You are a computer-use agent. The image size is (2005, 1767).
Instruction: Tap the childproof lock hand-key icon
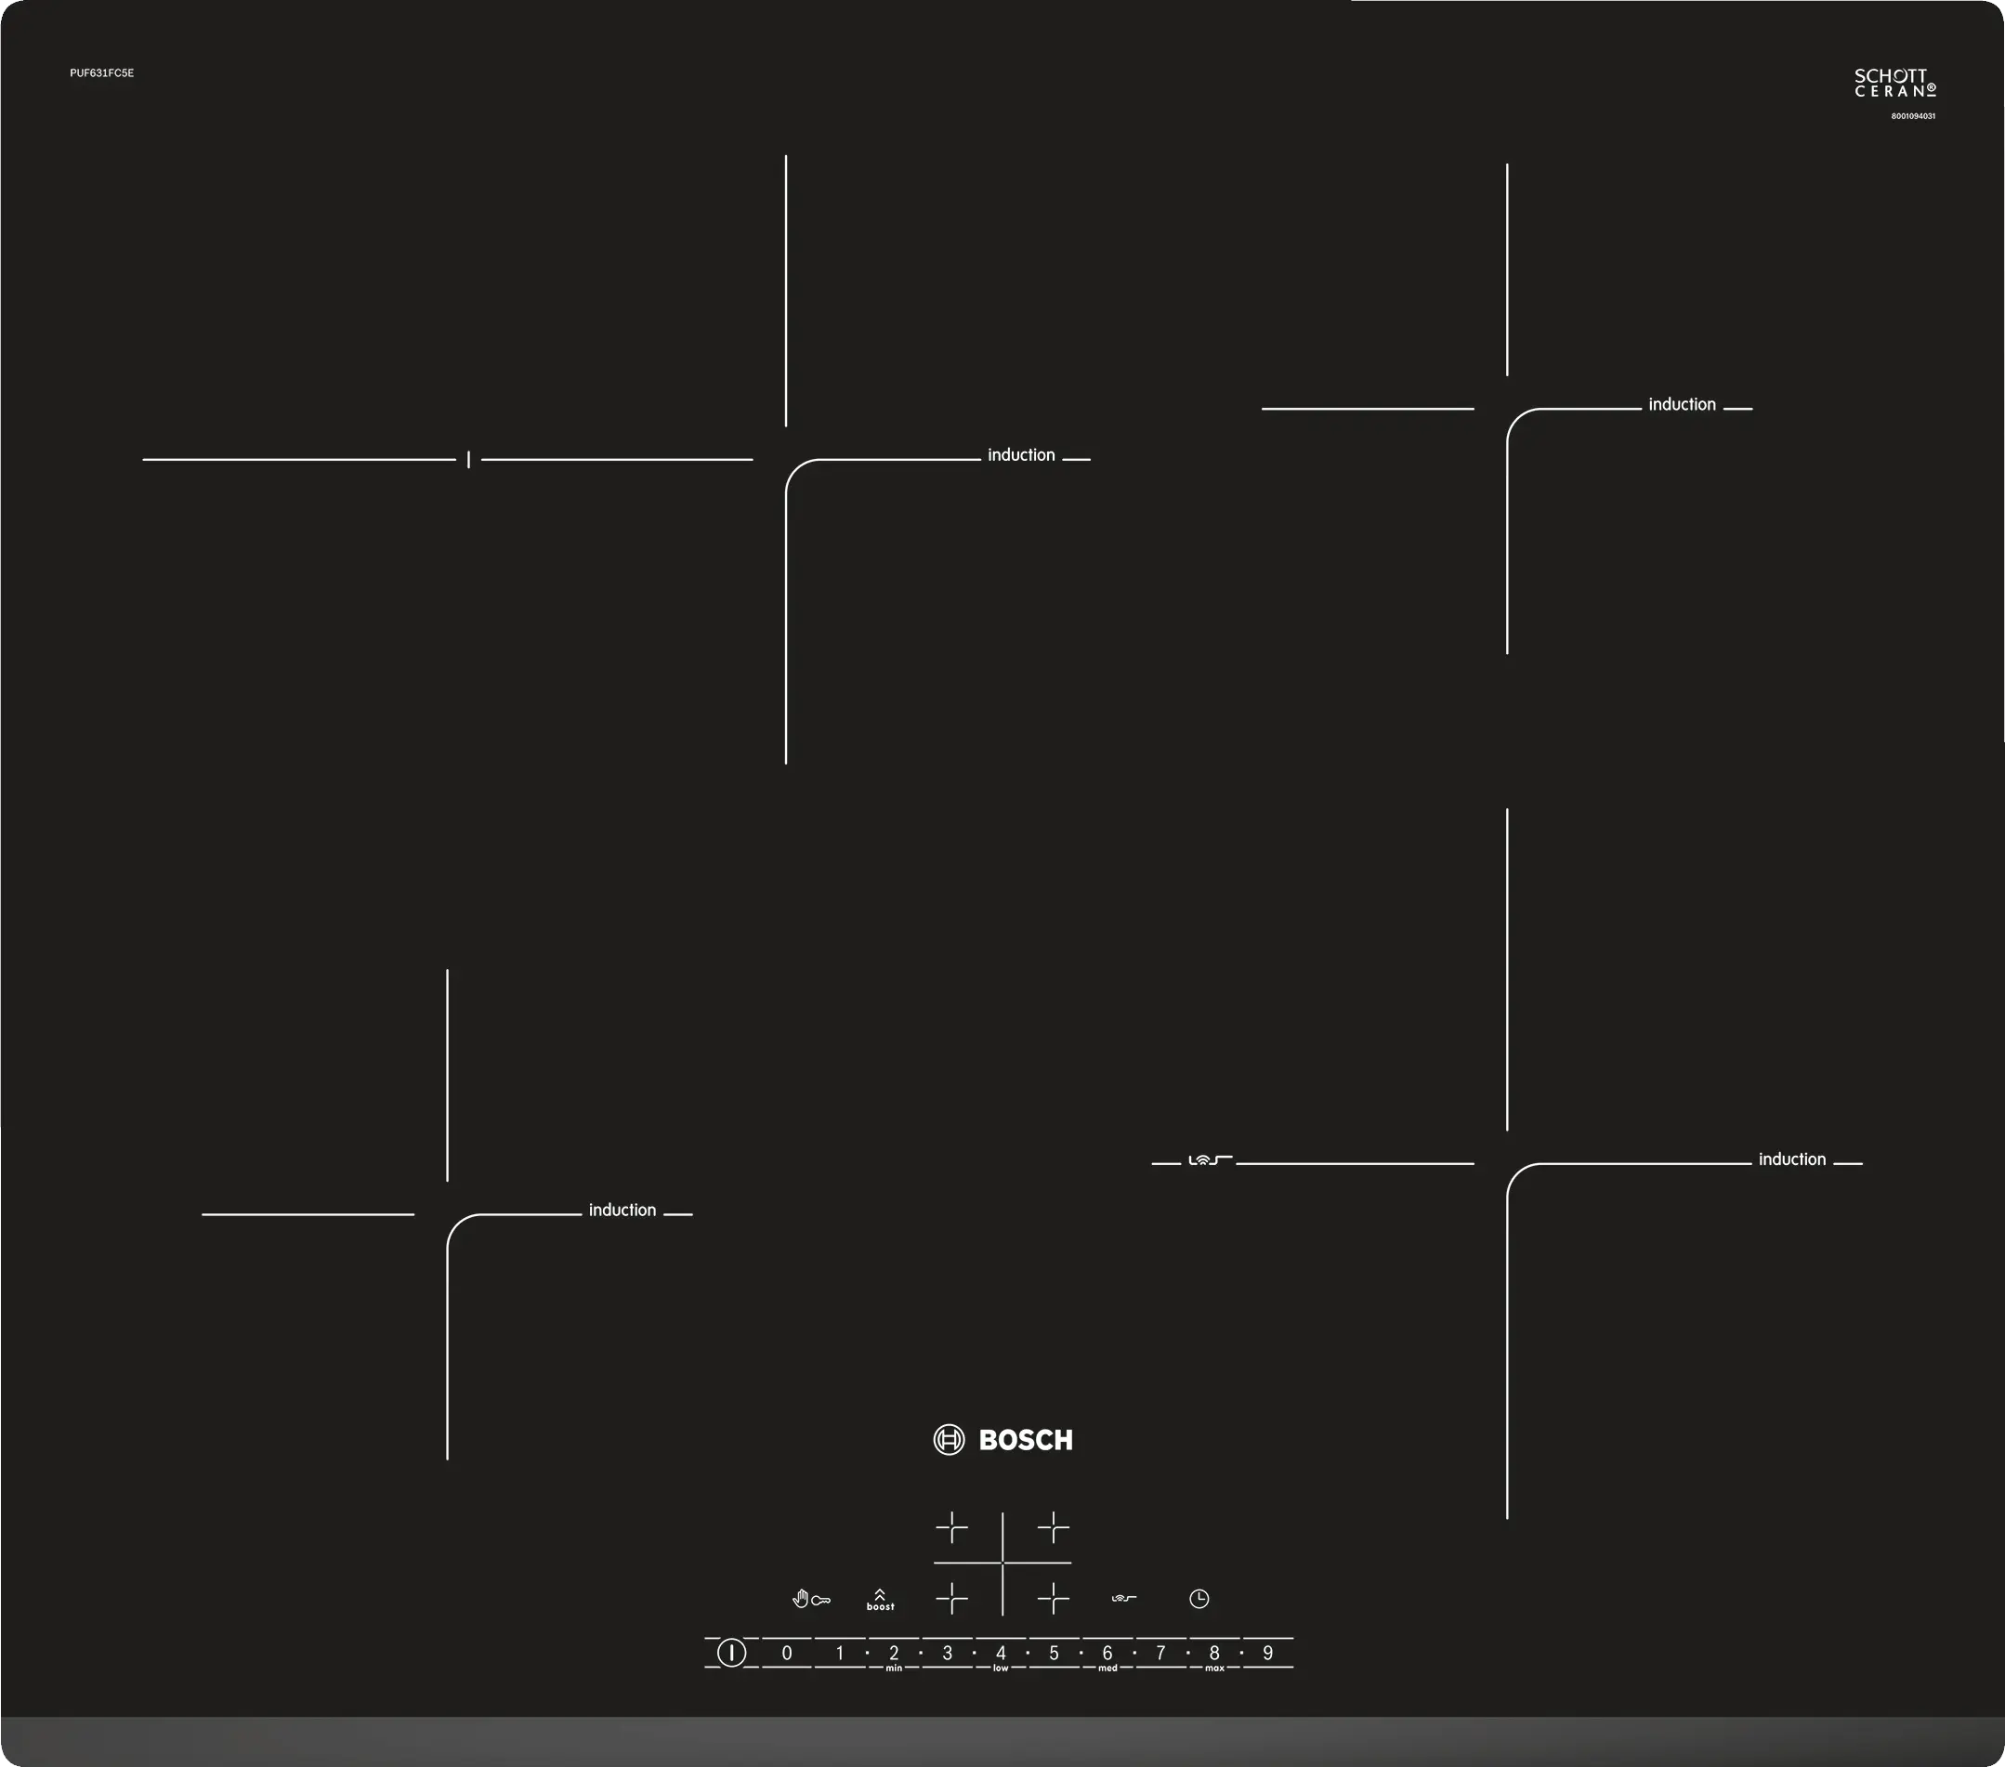pos(810,1600)
